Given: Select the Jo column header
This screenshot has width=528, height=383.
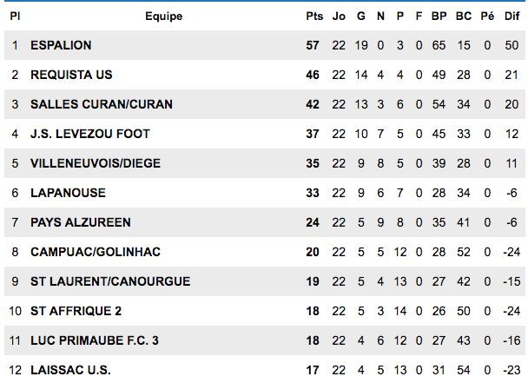Looking at the screenshot, I should 339,17.
